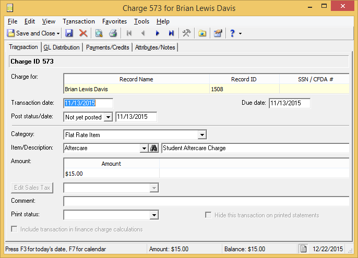Image resolution: width=358 pixels, height=258 pixels.
Task: Click the $15.00 amount cell
Action: click(112, 174)
